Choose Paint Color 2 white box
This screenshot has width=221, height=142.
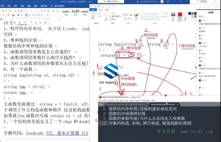point(185,14)
